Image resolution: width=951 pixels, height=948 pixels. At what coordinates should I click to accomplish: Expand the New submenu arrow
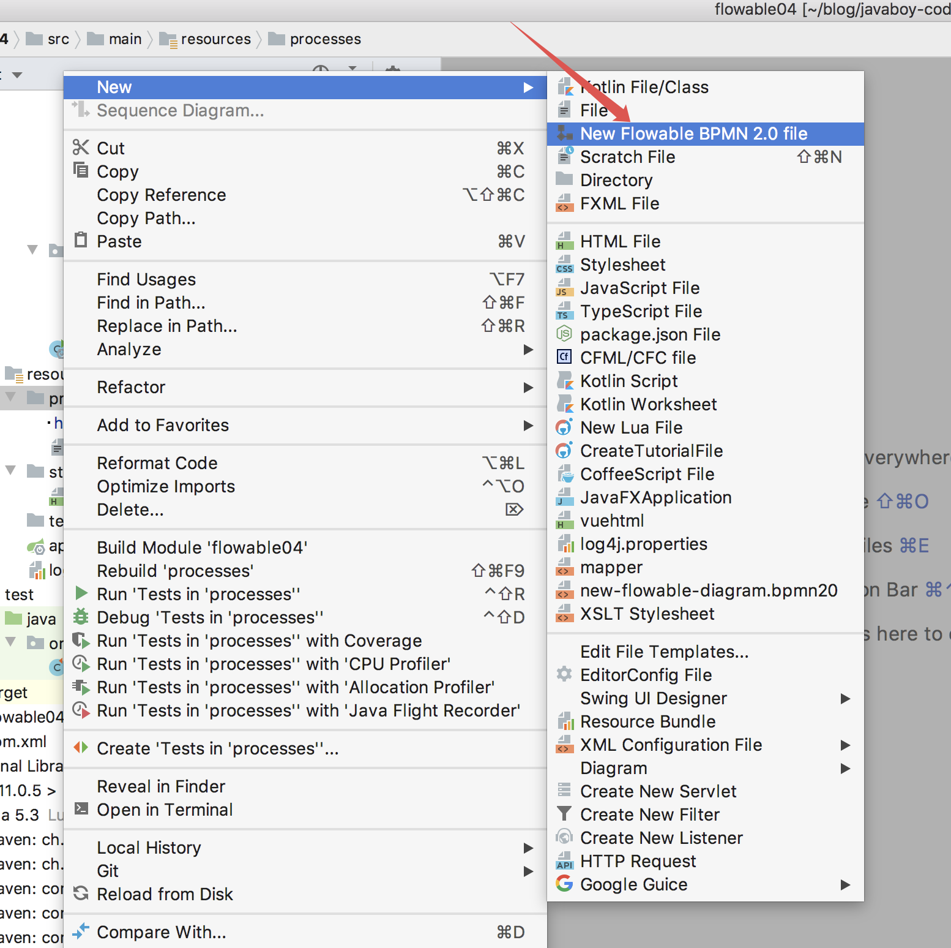pyautogui.click(x=529, y=88)
